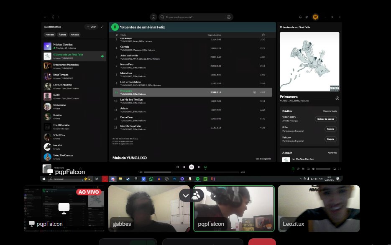Adjust the volume slider

pyautogui.click(x=323, y=169)
